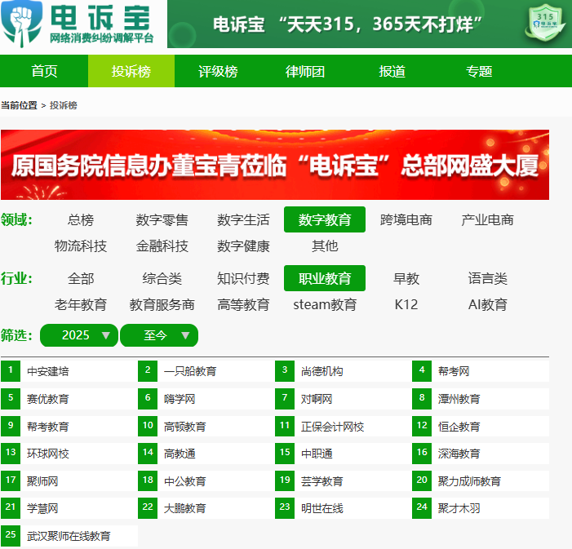Click the green 天天315 header banner

(x=370, y=24)
